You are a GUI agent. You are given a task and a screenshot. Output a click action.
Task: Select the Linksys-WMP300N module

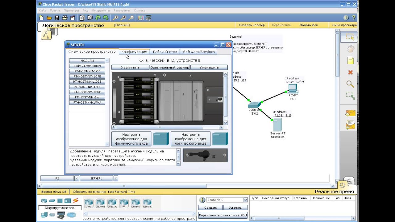click(87, 66)
